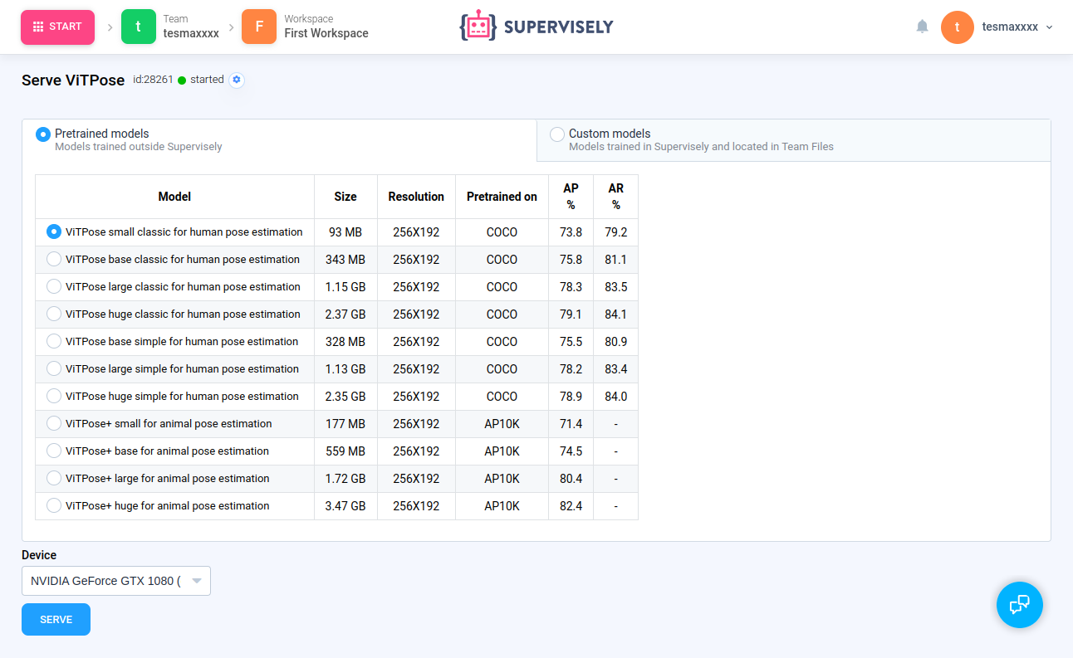Open Team tesmaxxxx breadcrumb
The height and width of the screenshot is (658, 1073).
191,27
